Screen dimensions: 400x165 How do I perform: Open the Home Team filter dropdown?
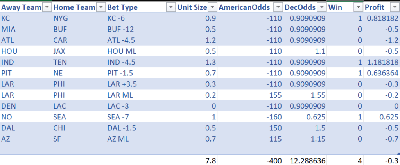click(x=100, y=7)
